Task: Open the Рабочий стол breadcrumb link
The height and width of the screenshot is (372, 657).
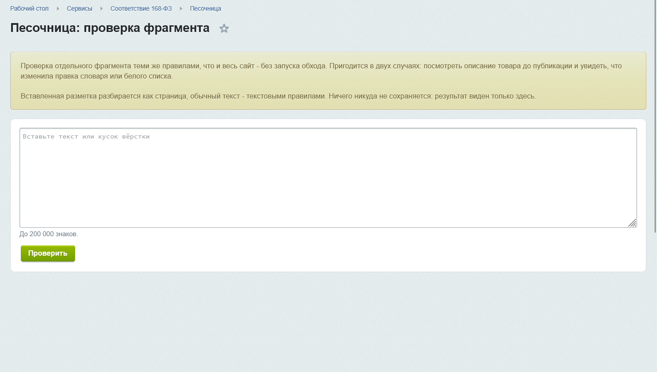Action: [29, 8]
